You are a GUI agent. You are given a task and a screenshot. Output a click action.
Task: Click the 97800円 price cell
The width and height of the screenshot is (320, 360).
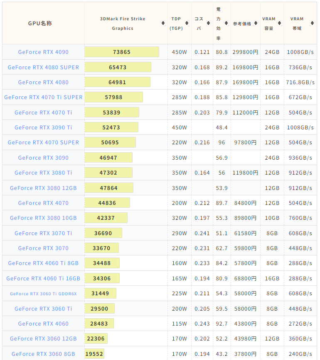tap(245, 143)
